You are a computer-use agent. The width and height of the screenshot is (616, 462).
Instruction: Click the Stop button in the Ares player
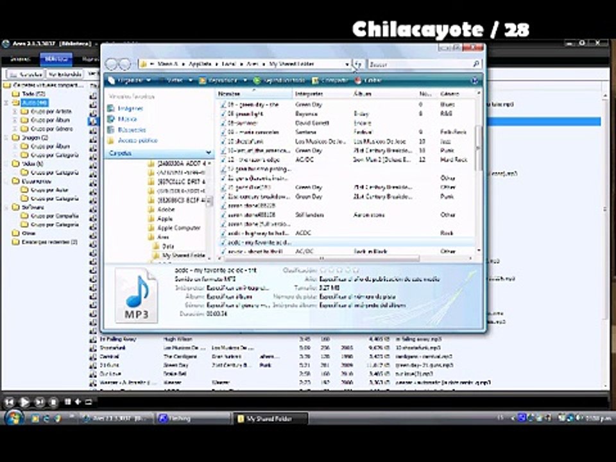pos(53,402)
